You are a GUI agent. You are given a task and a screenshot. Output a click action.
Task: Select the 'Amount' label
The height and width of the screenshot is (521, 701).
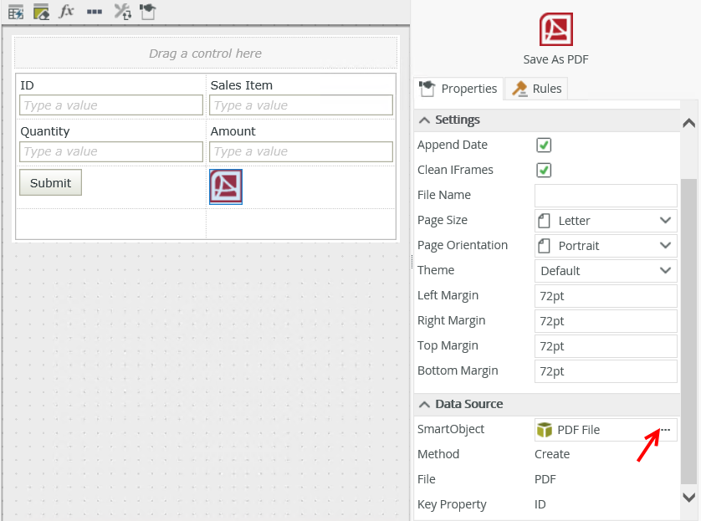(x=233, y=131)
